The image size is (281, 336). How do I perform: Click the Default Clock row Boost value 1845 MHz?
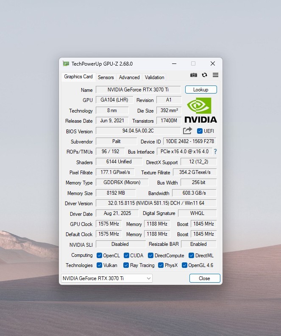point(203,234)
